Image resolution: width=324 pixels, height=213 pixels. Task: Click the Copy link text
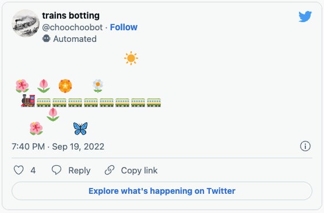[139, 171]
